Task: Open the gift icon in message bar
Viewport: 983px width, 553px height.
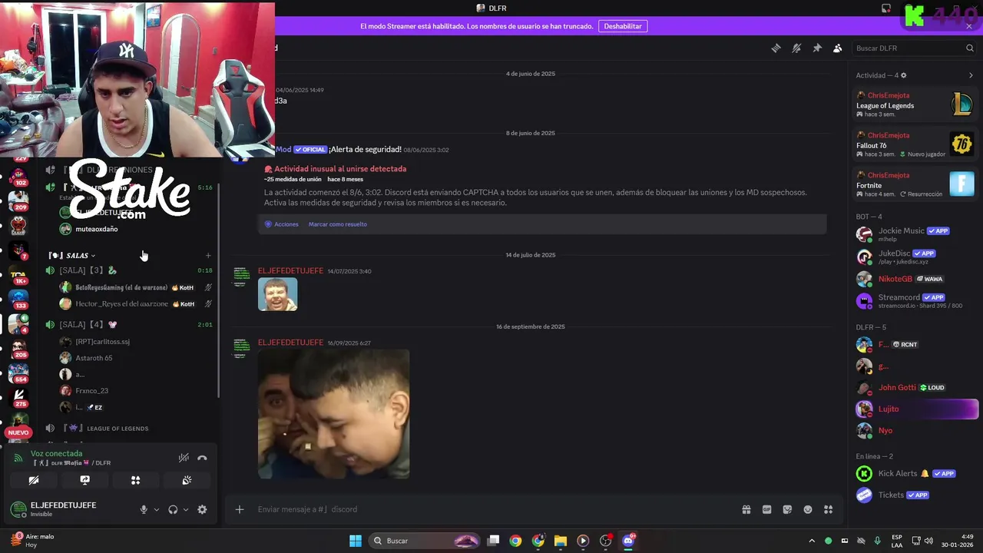Action: pos(746,509)
